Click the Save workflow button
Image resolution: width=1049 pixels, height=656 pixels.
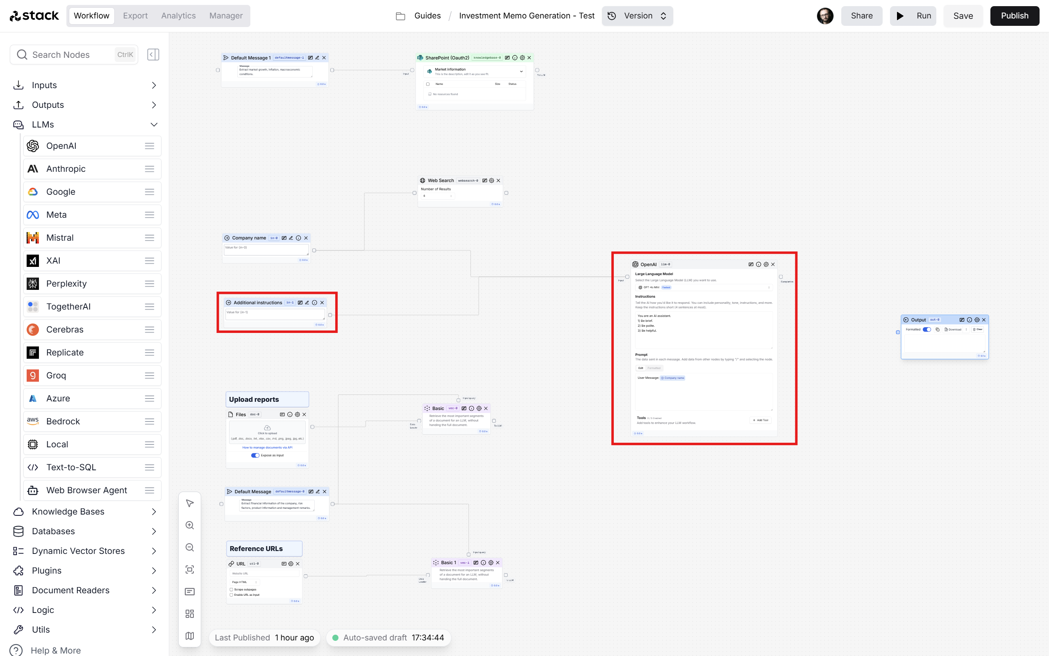coord(962,15)
